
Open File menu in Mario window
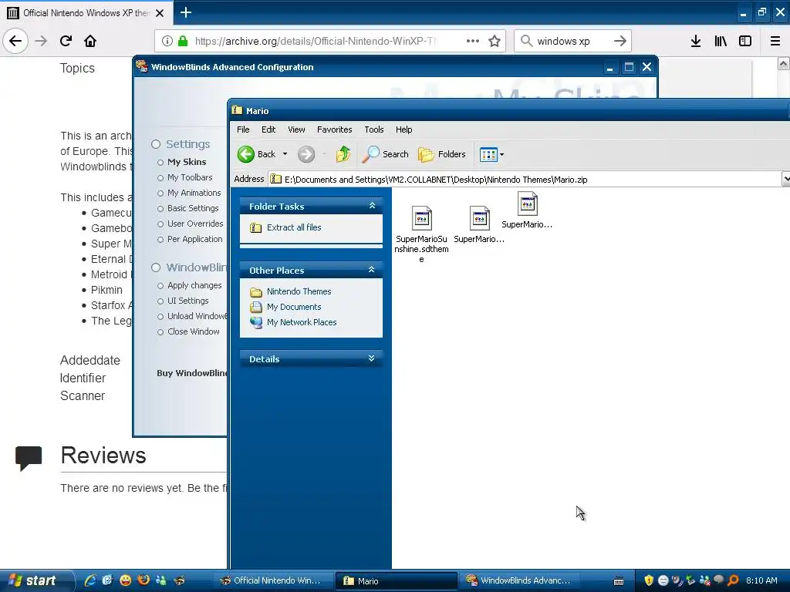tap(243, 129)
